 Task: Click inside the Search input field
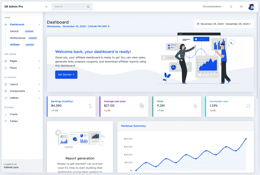click(x=69, y=7)
